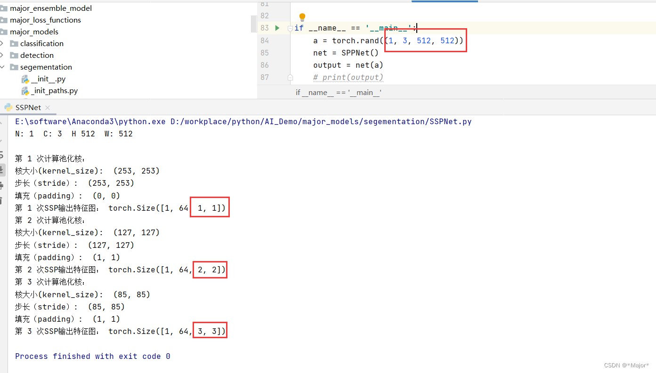Click the Python file icon of _init_paths.py
The height and width of the screenshot is (373, 656).
click(x=25, y=91)
